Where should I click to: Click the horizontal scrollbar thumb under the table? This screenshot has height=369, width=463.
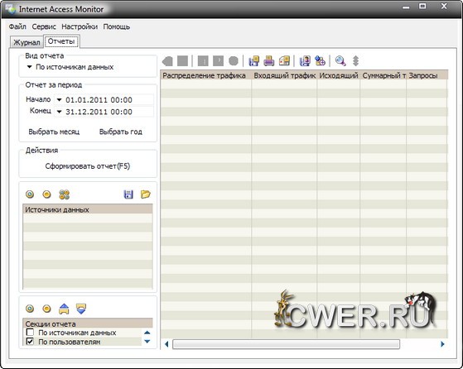click(x=286, y=344)
